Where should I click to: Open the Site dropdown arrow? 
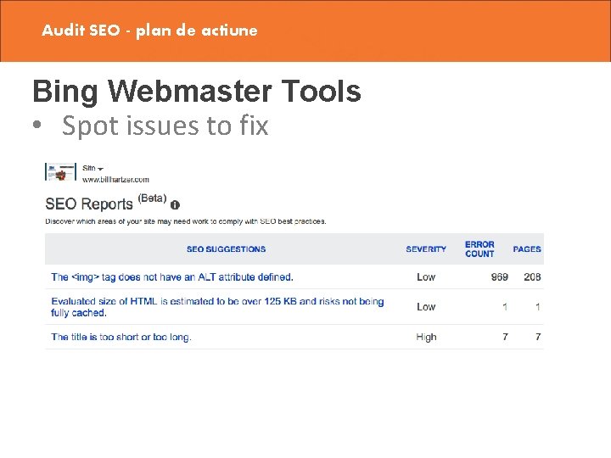[101, 169]
